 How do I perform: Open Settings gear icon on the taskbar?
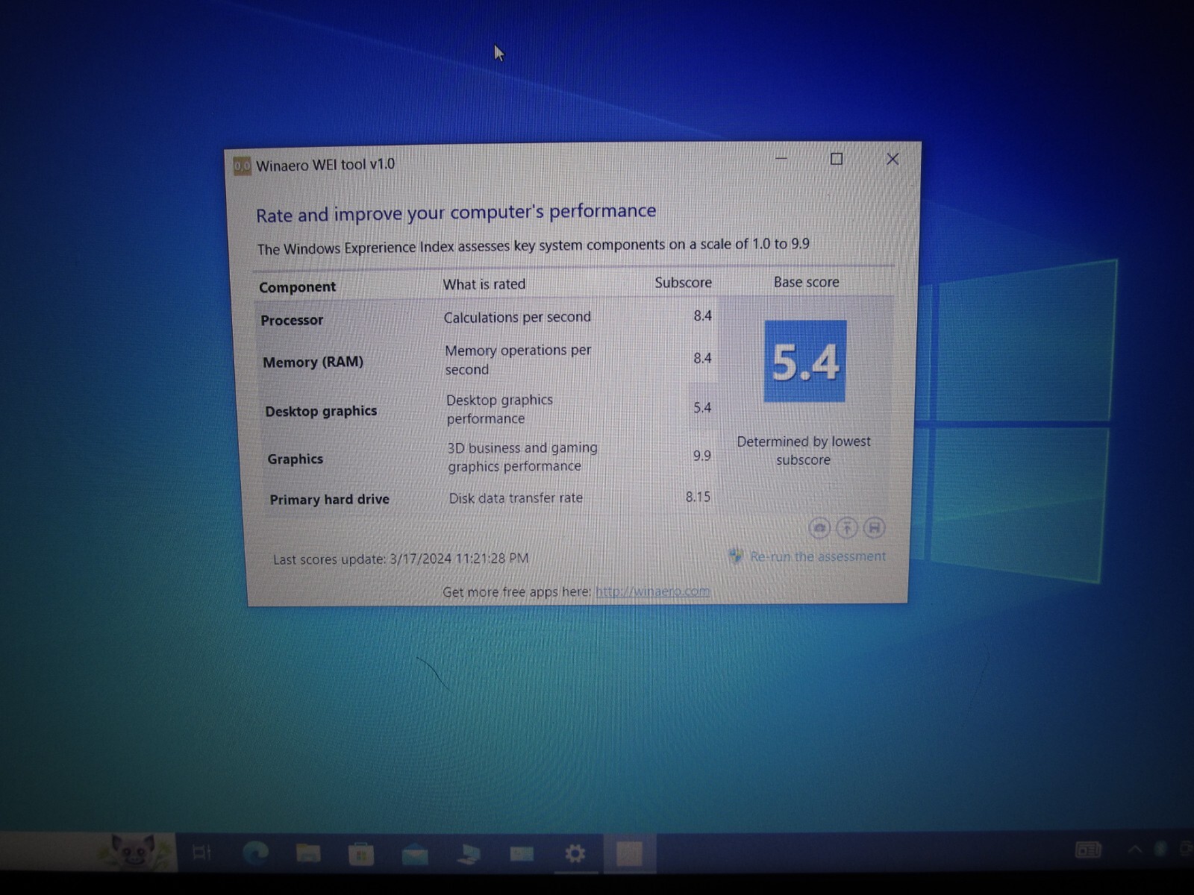(575, 853)
